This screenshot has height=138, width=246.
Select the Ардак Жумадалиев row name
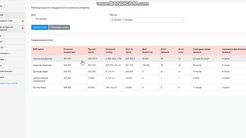42,65
